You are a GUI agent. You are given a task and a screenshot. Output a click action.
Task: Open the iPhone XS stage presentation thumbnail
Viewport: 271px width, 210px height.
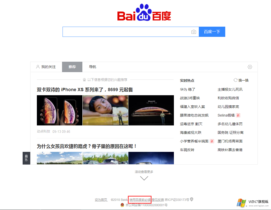(151, 110)
